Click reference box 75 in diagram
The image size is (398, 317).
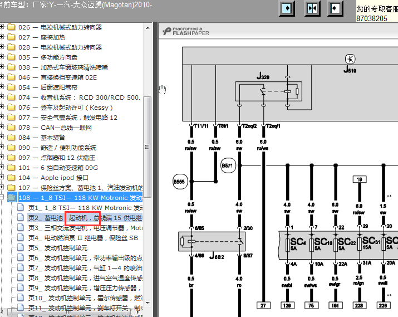[311, 305]
